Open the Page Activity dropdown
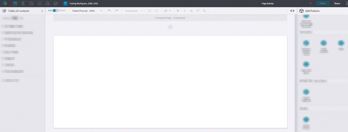The width and height of the screenshot is (348, 132). 286,3
